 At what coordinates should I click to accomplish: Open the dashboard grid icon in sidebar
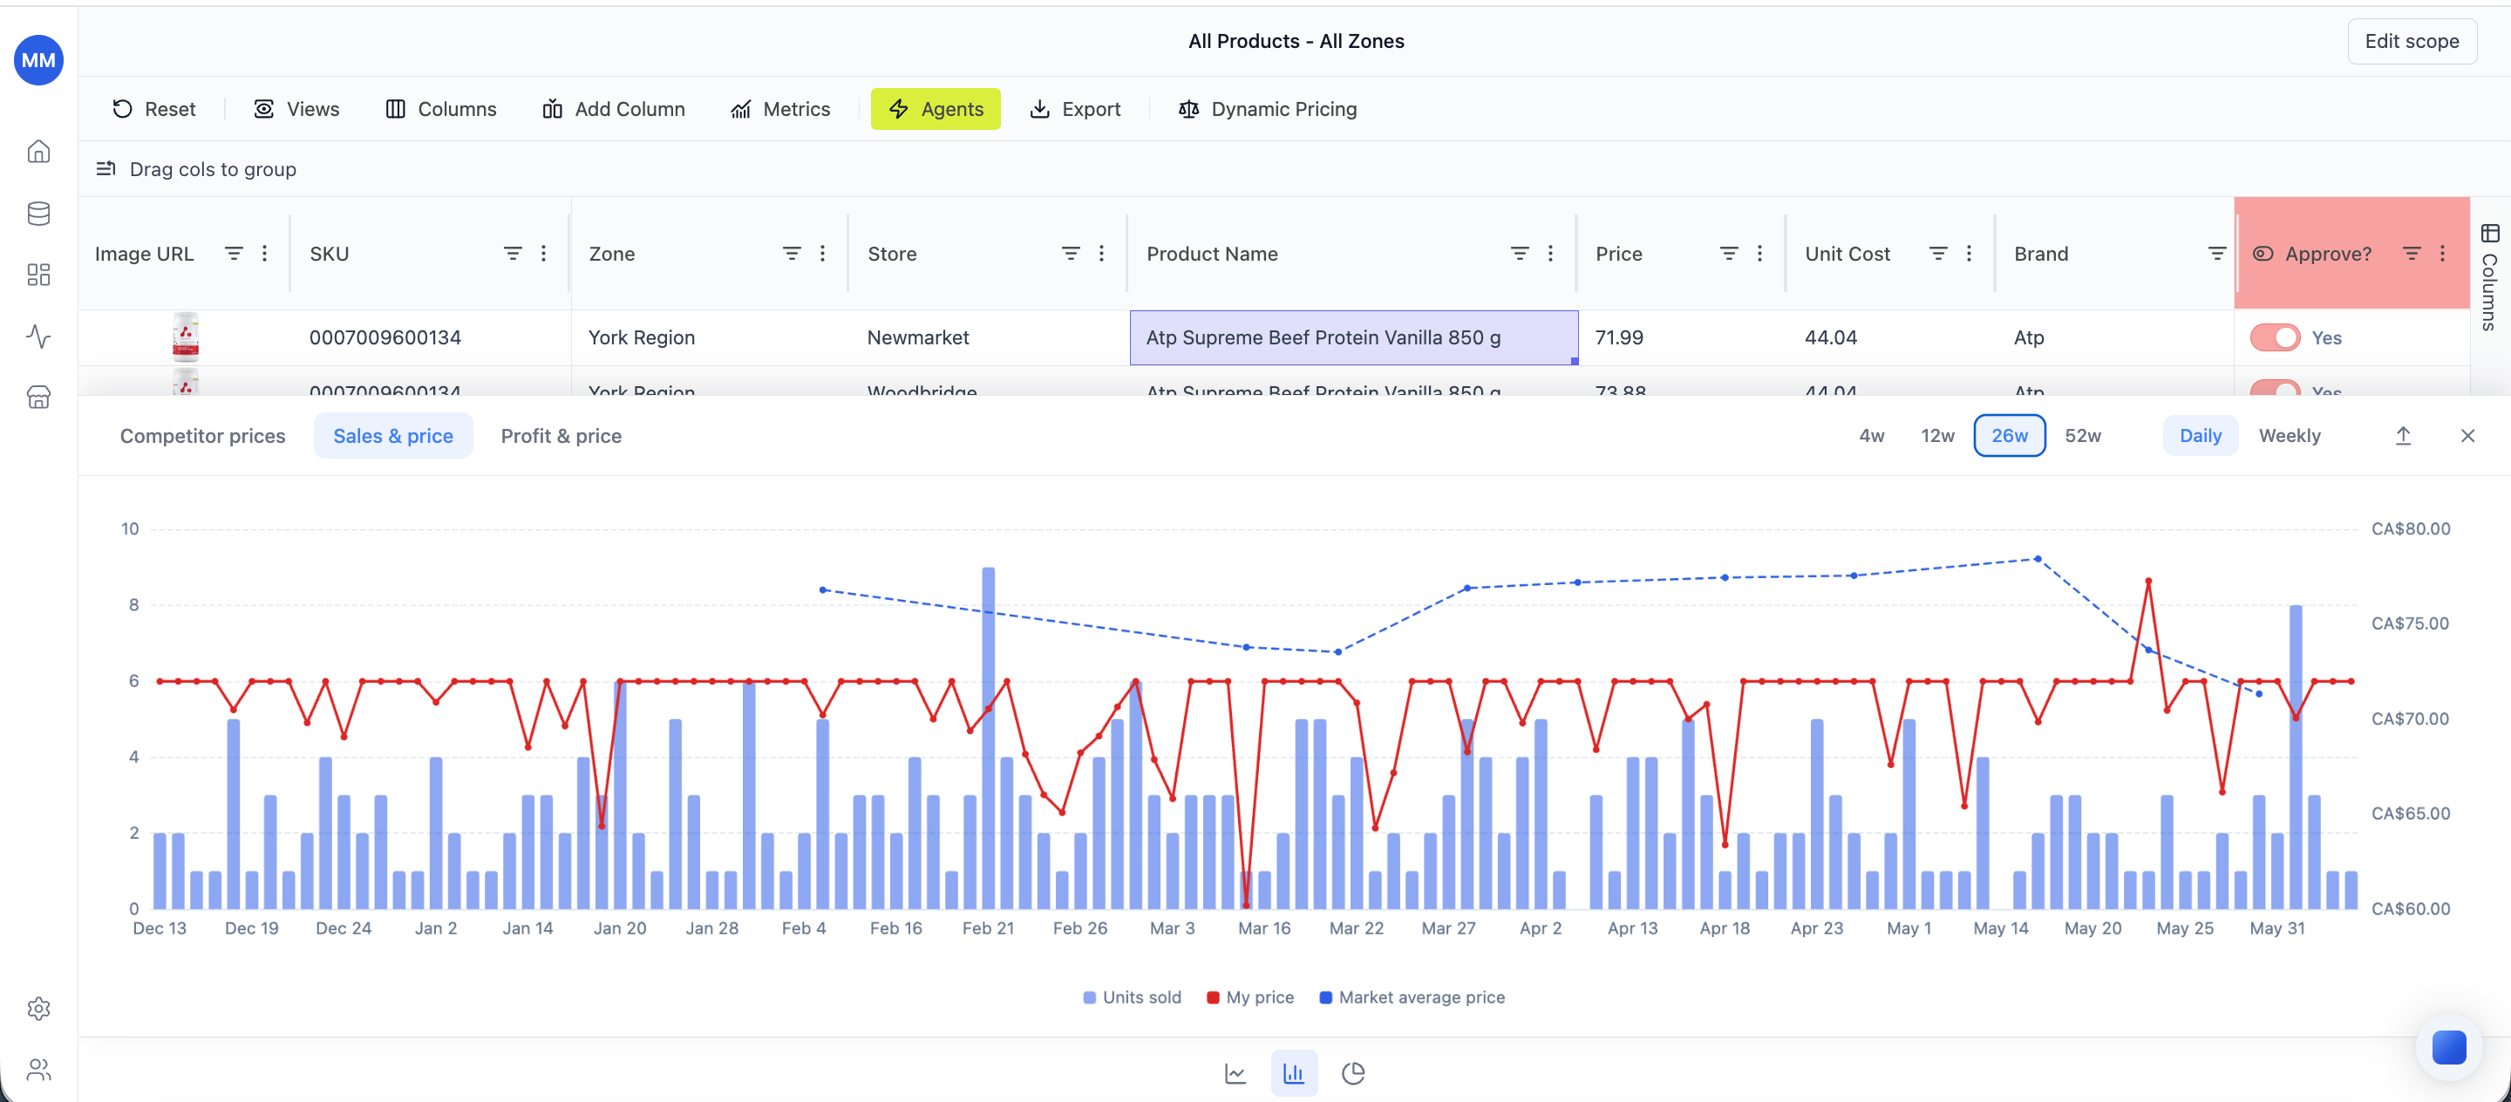[39, 275]
